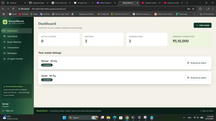Show hidden system tray icons
The height and width of the screenshot is (121, 216).
click(x=184, y=118)
